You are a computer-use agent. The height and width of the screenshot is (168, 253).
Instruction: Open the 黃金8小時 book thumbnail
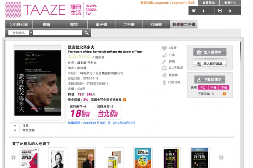pyautogui.click(x=143, y=158)
